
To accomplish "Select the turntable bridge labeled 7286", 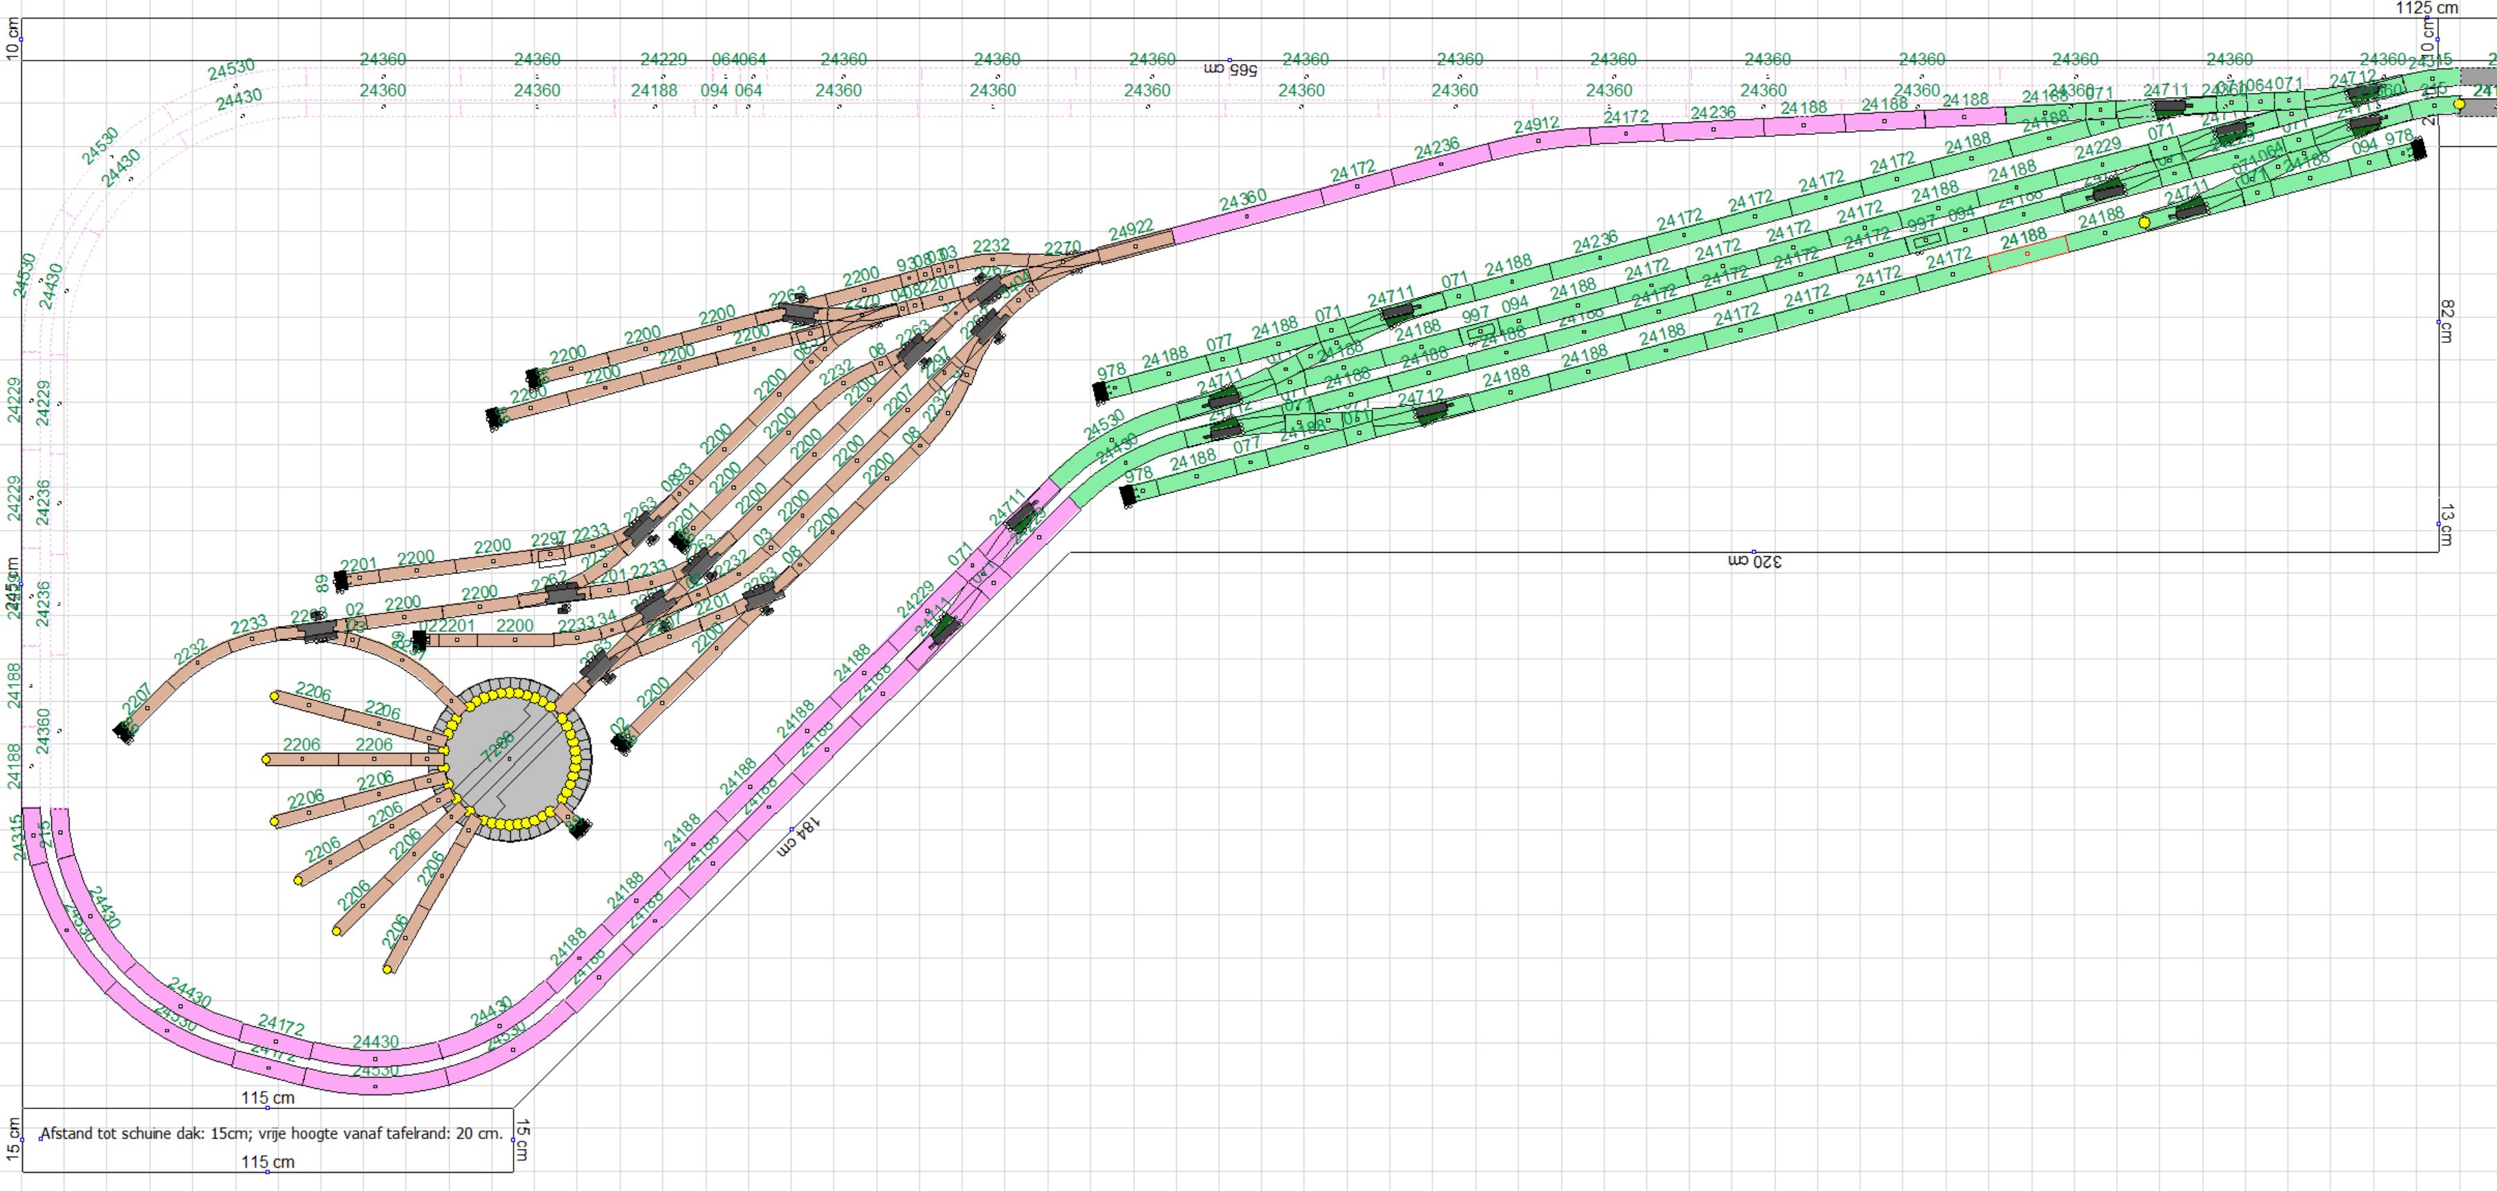I will 509,759.
